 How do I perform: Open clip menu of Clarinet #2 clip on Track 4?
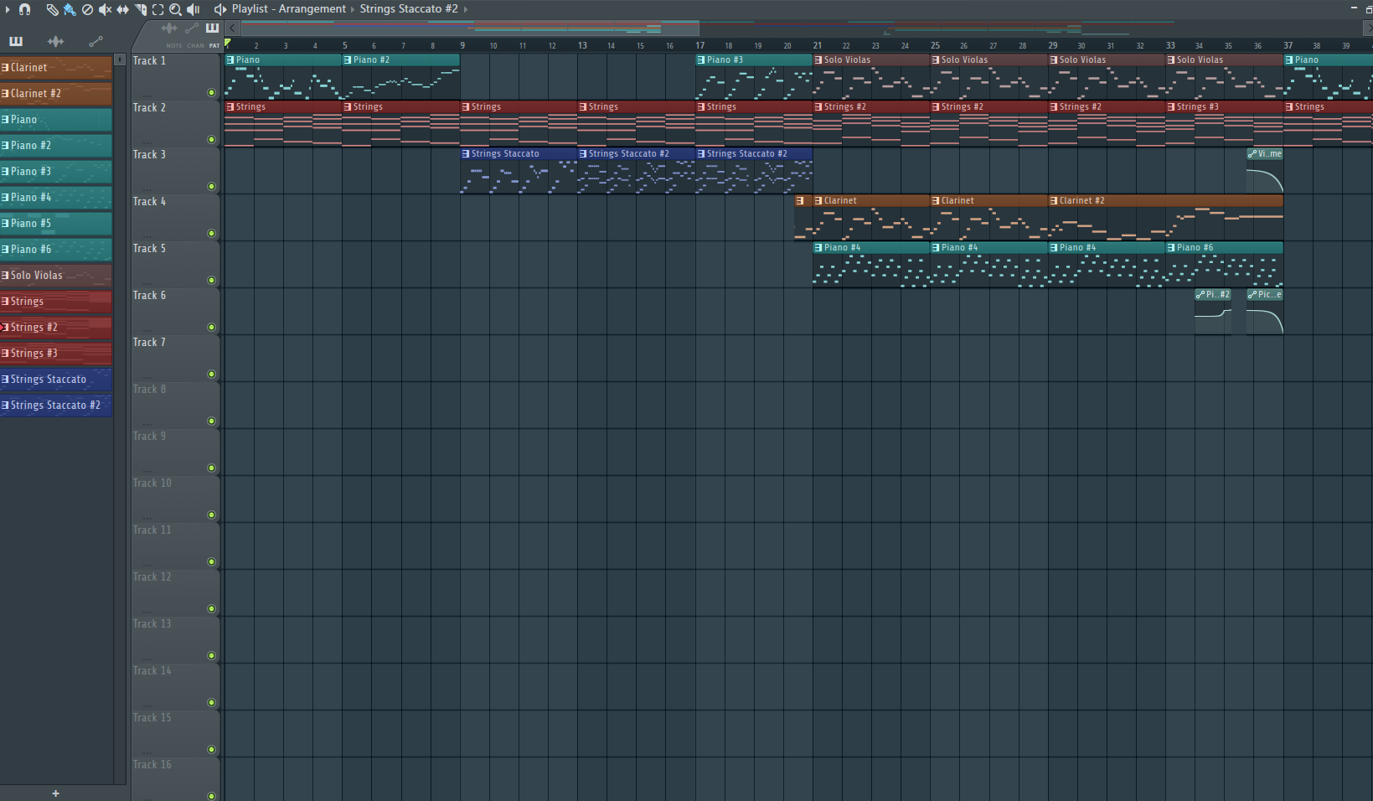(1054, 201)
